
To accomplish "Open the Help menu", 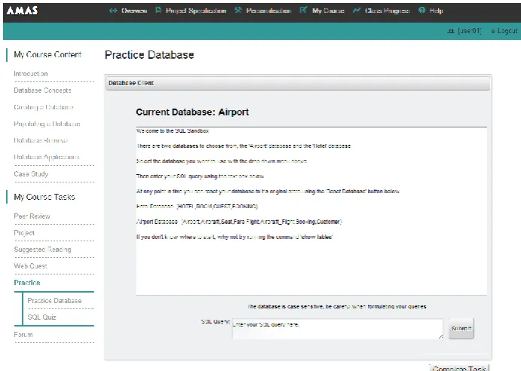I will point(436,11).
